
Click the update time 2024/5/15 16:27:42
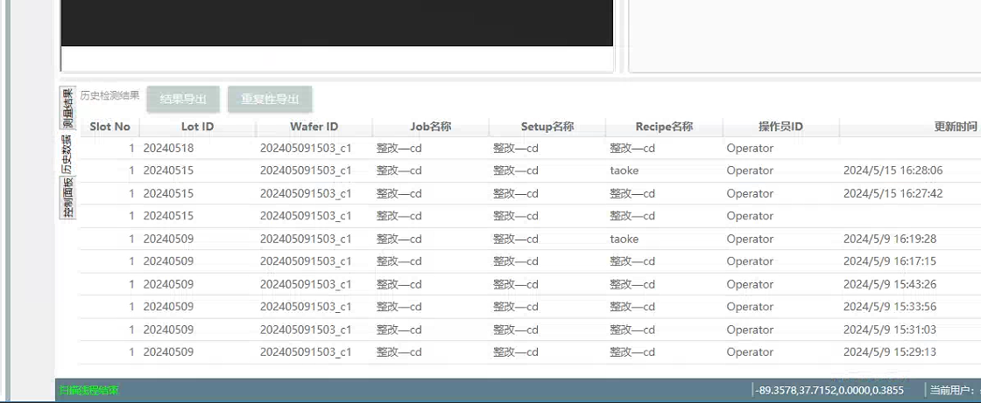(x=893, y=194)
